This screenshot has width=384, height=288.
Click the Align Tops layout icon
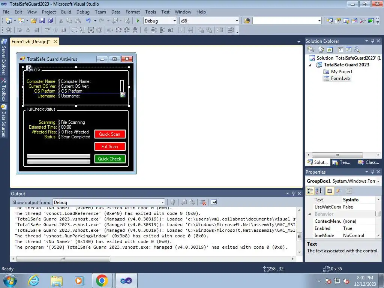coord(47,30)
